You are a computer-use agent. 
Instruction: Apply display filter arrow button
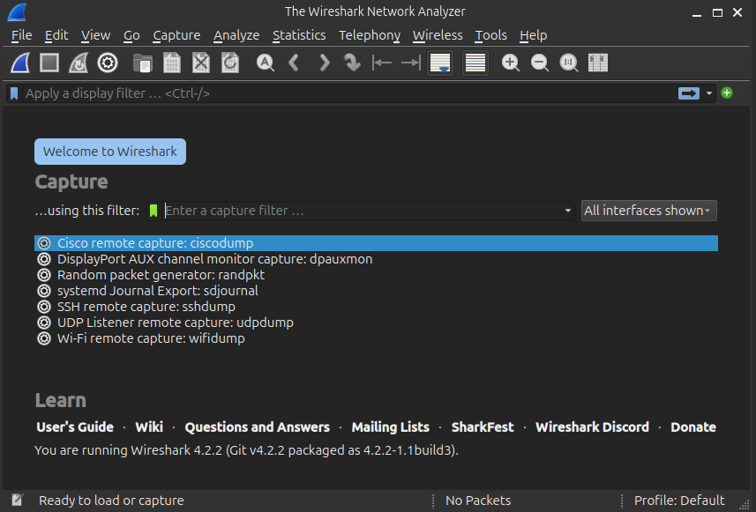pos(688,93)
